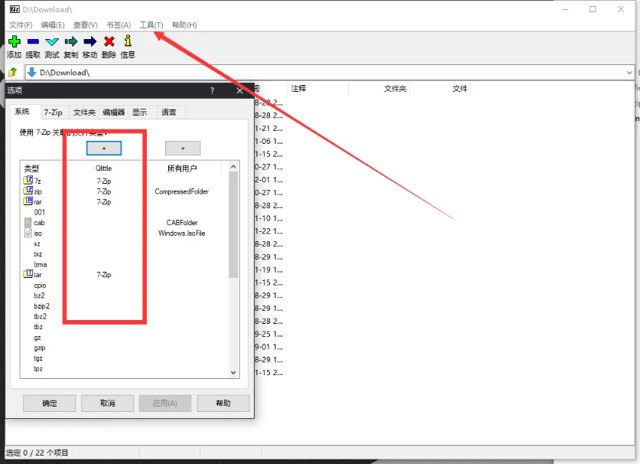Viewport: 640px width, 464px height.
Task: Open the 查看(V) menu
Action: pyautogui.click(x=86, y=25)
